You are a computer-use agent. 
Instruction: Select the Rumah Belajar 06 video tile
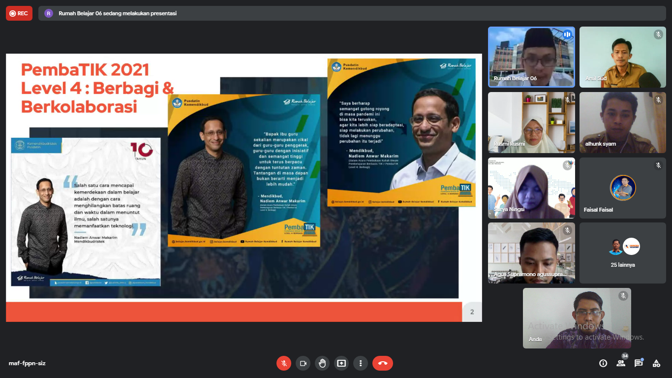pos(531,57)
